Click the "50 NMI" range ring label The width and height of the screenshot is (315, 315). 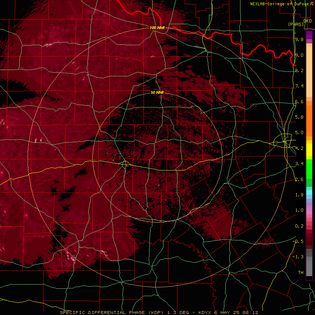tap(157, 92)
